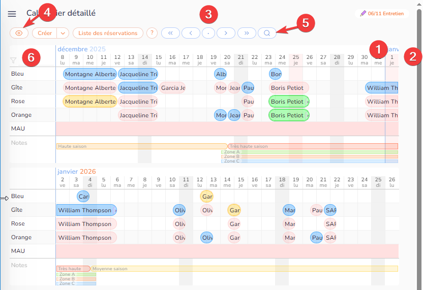Select William Thompson booking in January Gîte row
The height and width of the screenshot is (290, 423).
coord(85,210)
